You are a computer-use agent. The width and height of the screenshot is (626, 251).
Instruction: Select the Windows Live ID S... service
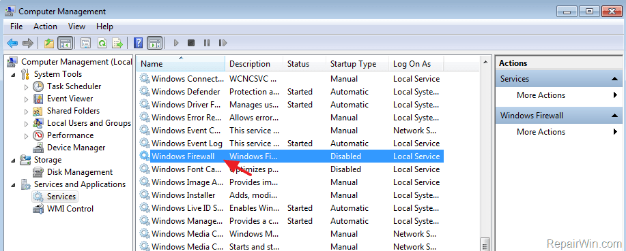tap(187, 208)
